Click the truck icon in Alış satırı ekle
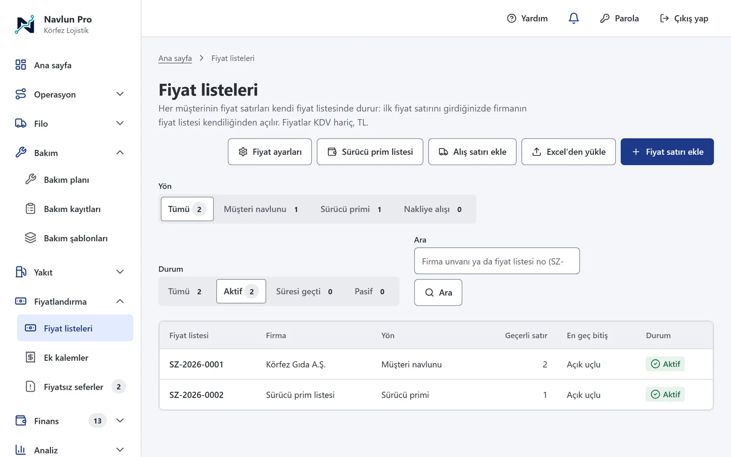 [444, 152]
